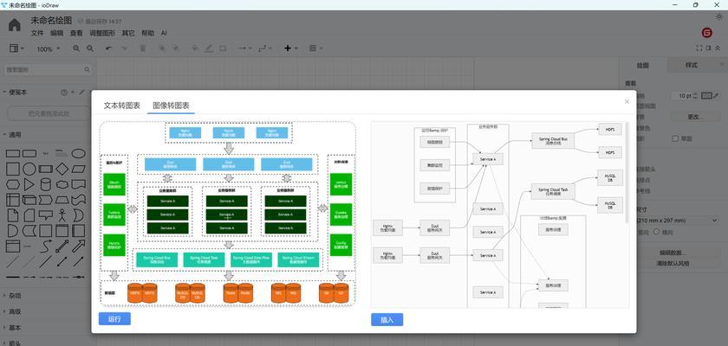Click the red G user avatar
Image resolution: width=728 pixels, height=346 pixels.
(x=707, y=33)
